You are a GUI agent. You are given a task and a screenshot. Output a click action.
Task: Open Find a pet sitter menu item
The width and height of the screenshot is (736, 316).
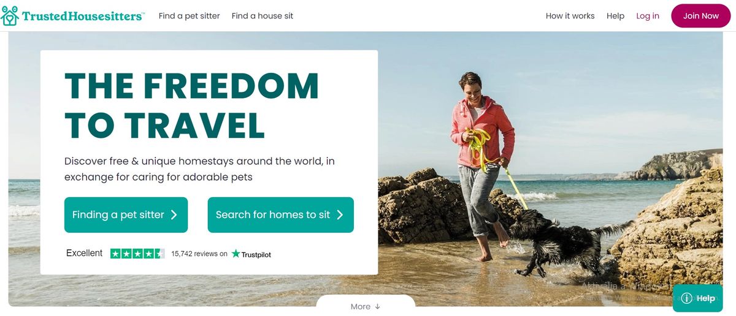click(189, 16)
